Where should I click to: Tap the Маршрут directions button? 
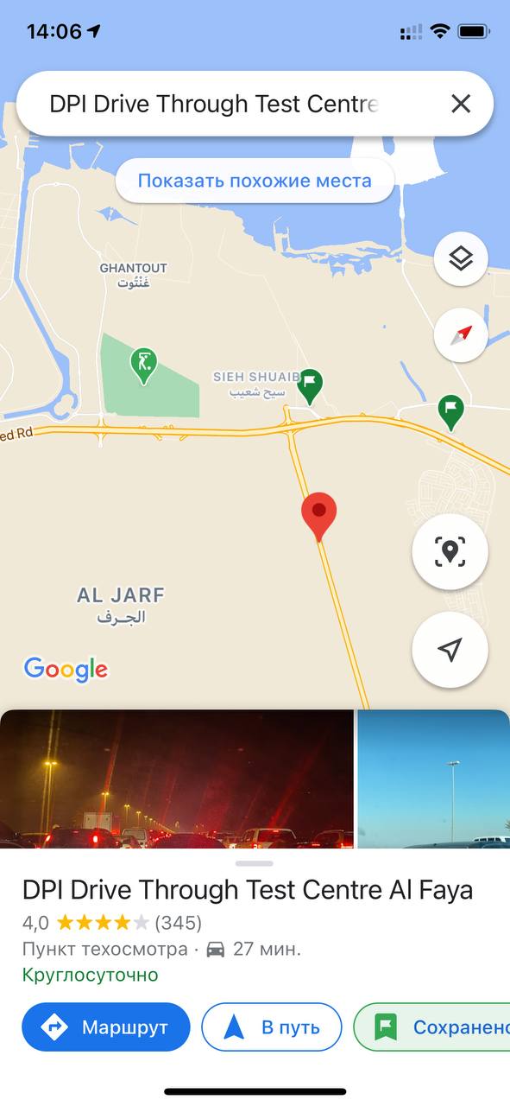tap(106, 1027)
